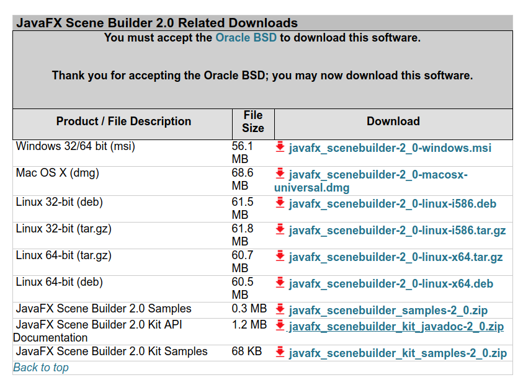Download javafx_scenebuilder-2_0-linux-i586.deb file

pyautogui.click(x=393, y=203)
